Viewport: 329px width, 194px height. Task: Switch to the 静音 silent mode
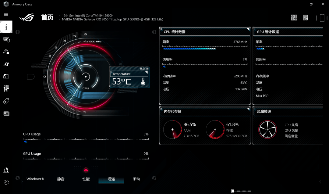[x=61, y=179]
